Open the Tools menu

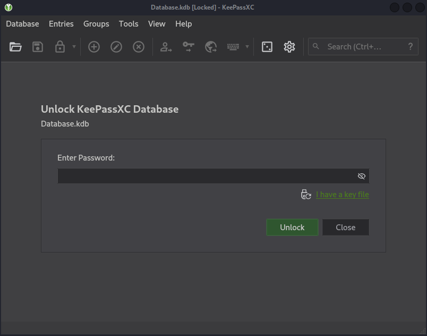(129, 24)
